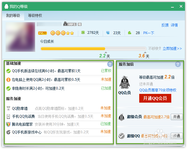Viewport: 187px width, 149px height.
Task: Click the green ranking bar chart icon
Action: [x=130, y=32]
